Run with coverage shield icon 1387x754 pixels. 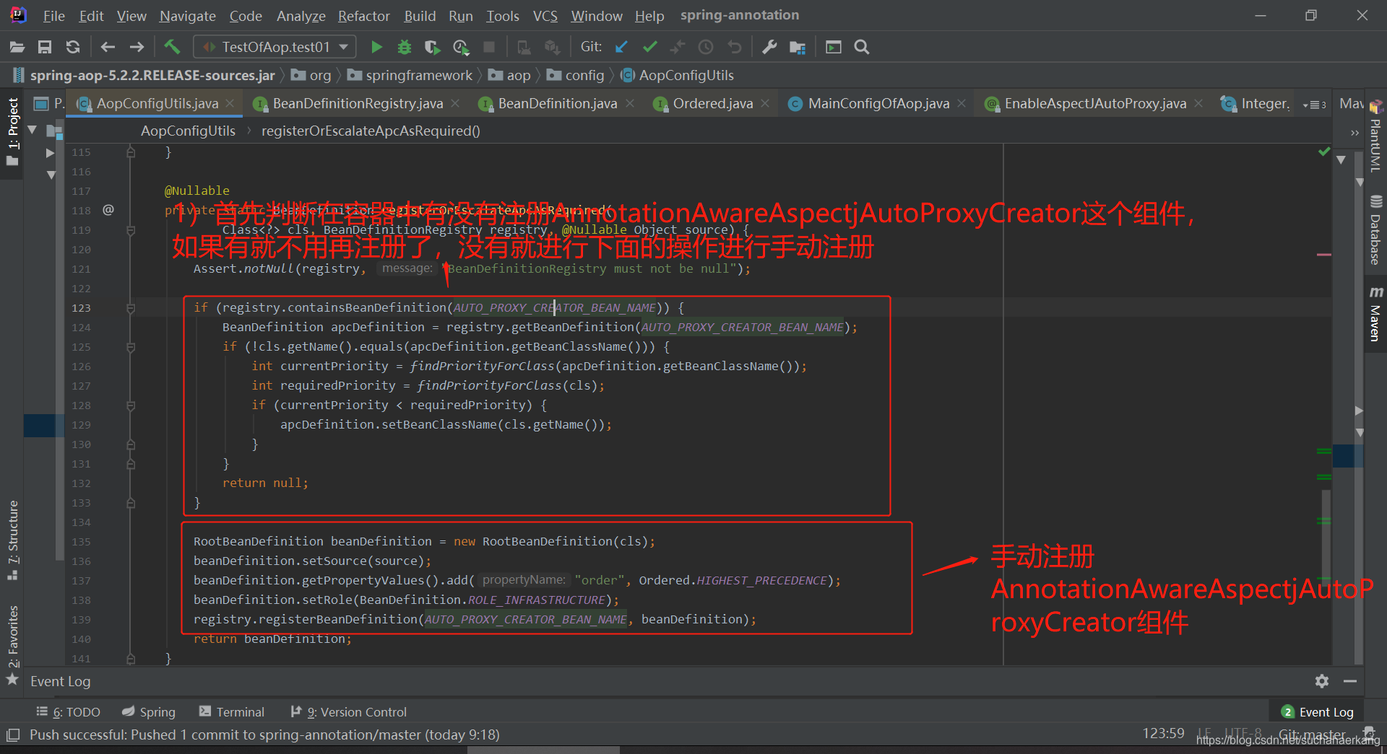coord(432,47)
